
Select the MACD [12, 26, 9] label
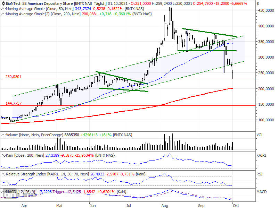pyautogui.click(x=21, y=192)
